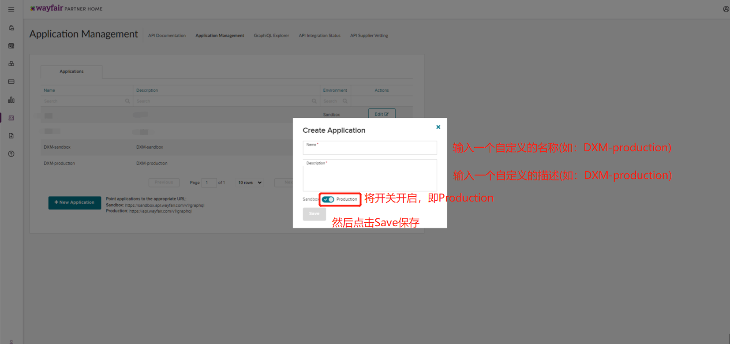This screenshot has width=730, height=344.
Task: Click the Save button in dialog
Action: click(x=314, y=214)
